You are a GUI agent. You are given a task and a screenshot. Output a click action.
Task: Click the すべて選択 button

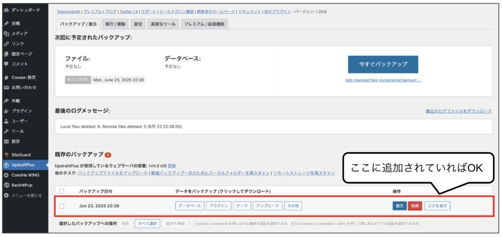147,224
